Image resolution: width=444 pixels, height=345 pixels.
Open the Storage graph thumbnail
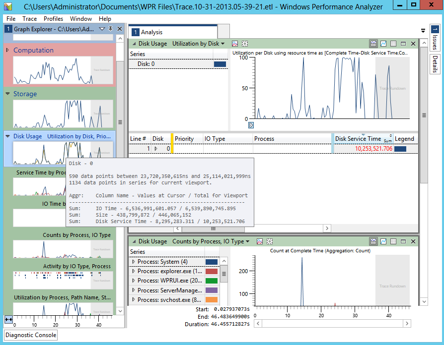[63, 114]
